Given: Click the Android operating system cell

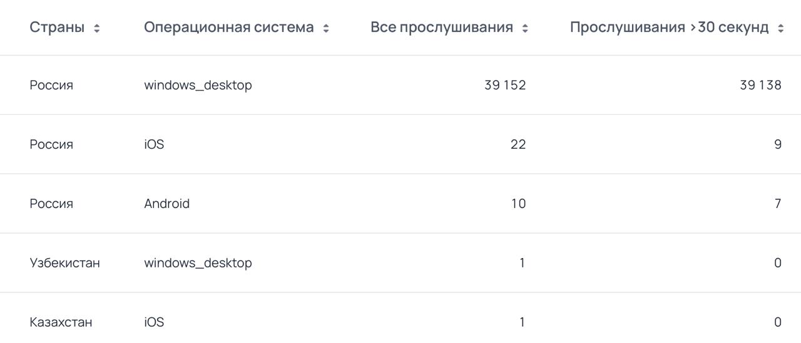Looking at the screenshot, I should [166, 204].
